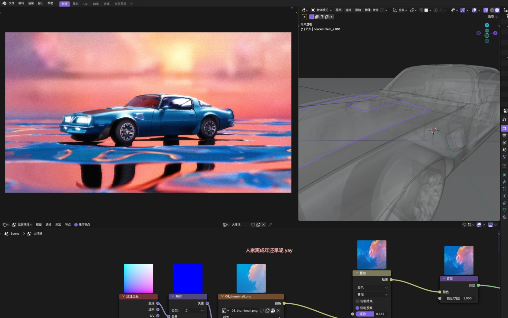This screenshot has width=508, height=318.
Task: Open the 帮助 menu
Action: (x=50, y=3)
